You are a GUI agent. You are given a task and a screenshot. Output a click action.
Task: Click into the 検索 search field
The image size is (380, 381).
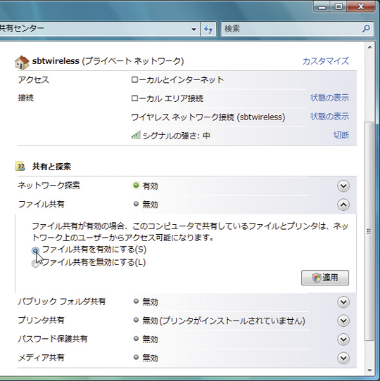click(x=291, y=29)
